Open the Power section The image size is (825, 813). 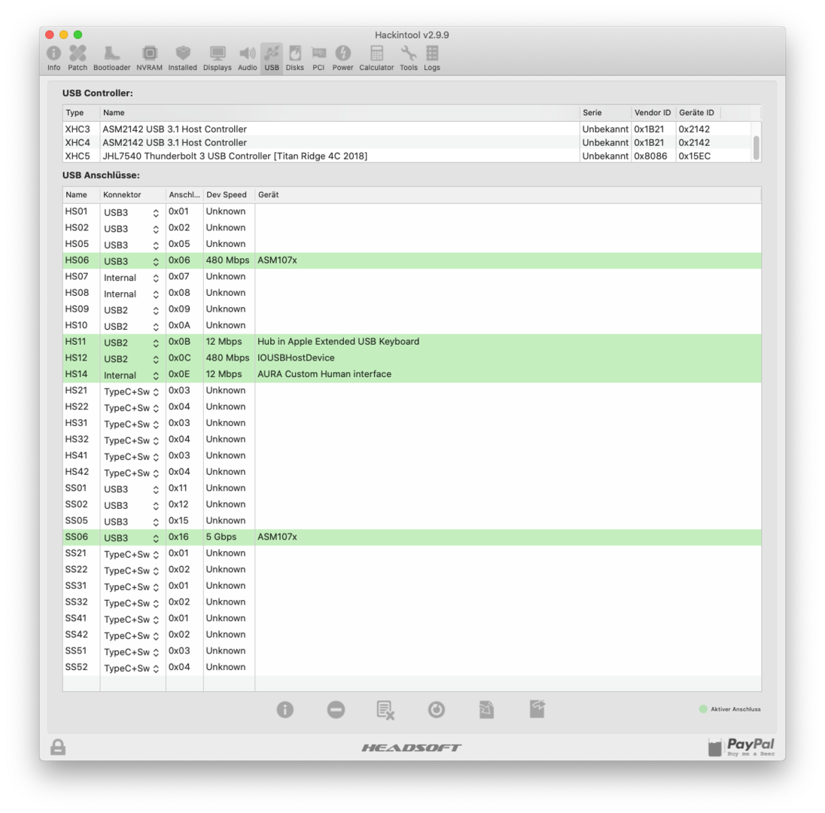click(x=342, y=59)
